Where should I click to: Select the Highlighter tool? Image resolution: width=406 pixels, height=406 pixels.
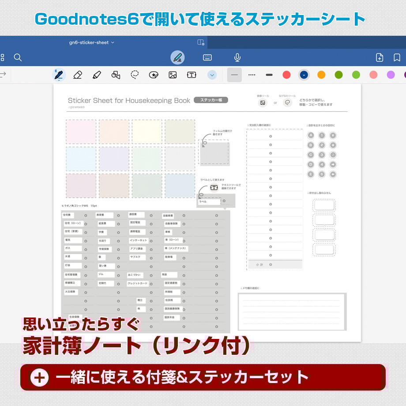[97, 75]
